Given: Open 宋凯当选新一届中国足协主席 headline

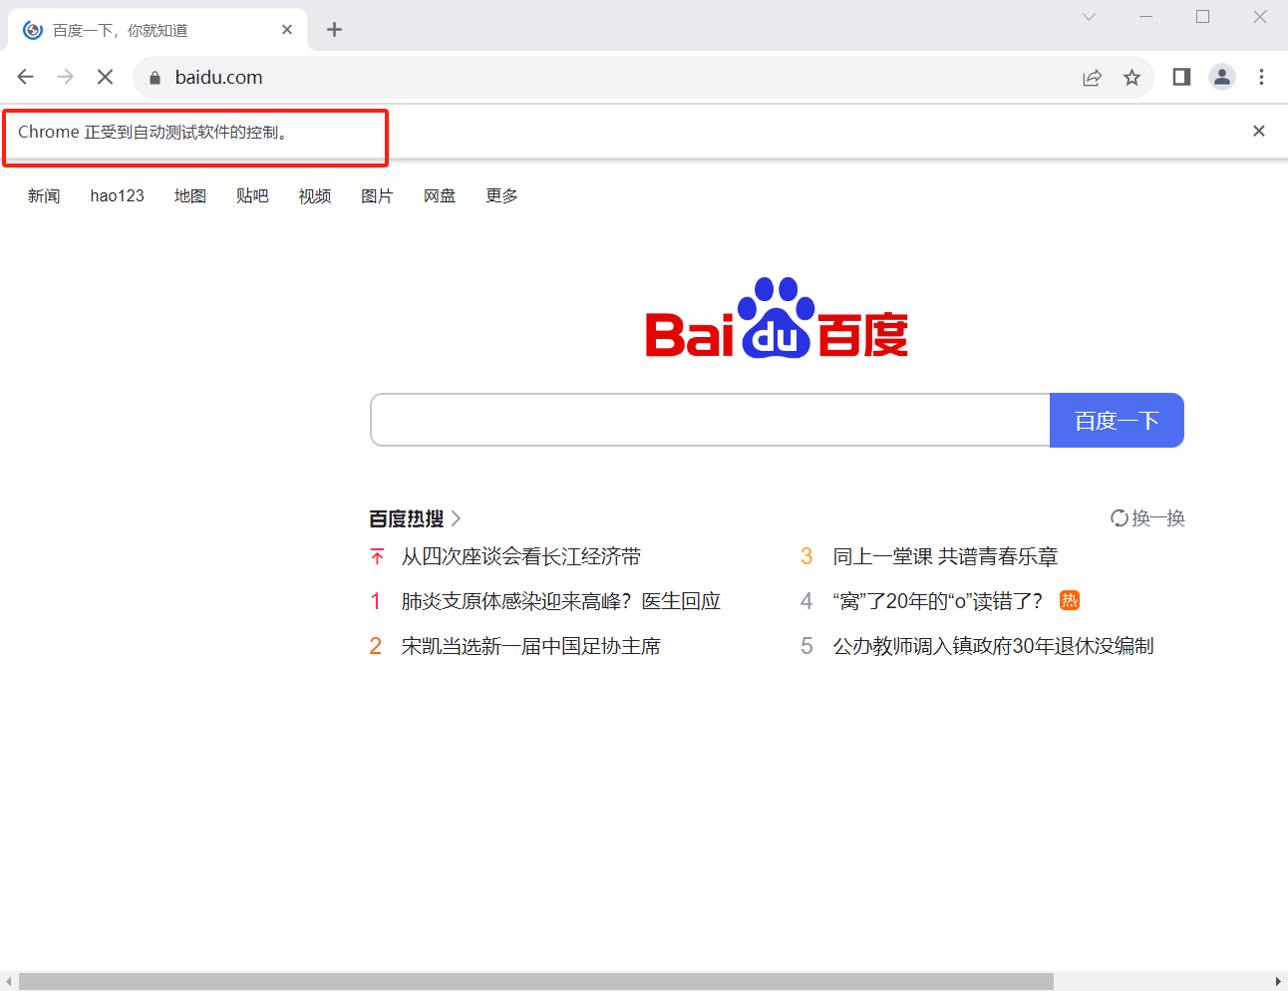Looking at the screenshot, I should (531, 646).
